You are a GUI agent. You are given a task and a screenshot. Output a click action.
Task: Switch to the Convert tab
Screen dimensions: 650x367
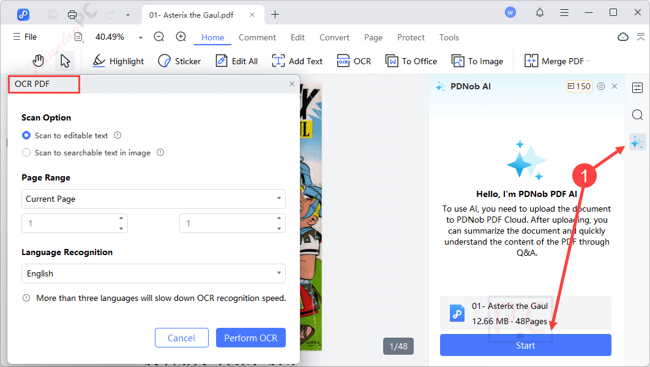334,37
